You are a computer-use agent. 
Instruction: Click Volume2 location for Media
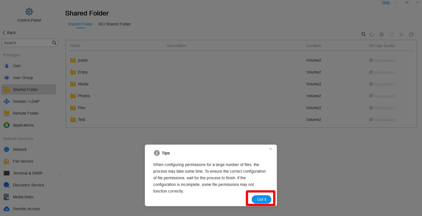[314, 84]
